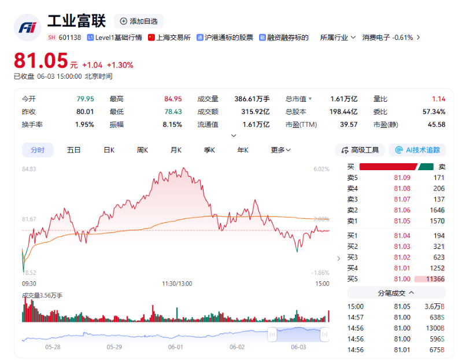The height and width of the screenshot is (360, 462).
Task: Click the 卖5 price 81.09
Action: tap(402, 178)
